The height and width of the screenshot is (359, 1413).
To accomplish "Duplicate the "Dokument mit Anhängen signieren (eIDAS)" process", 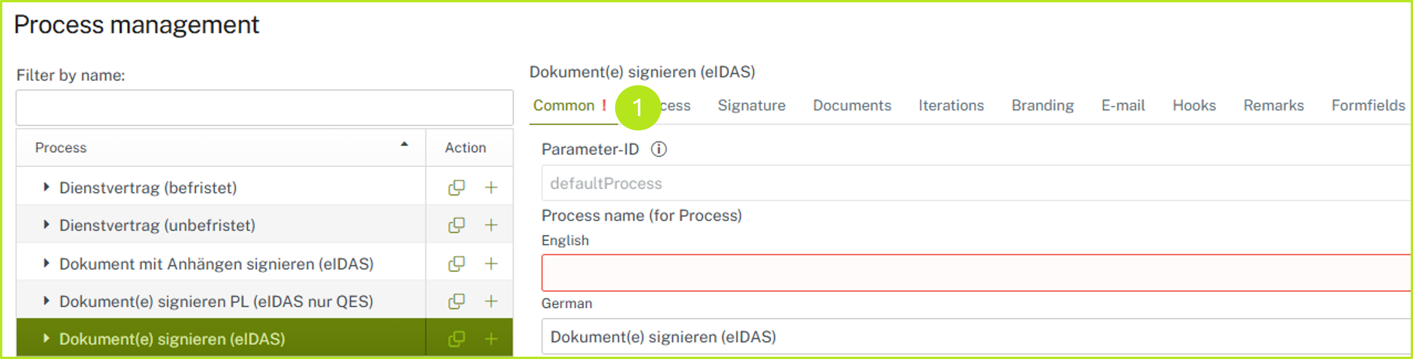I will coord(456,263).
